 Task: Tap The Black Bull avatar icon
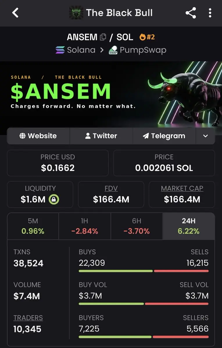pos(76,13)
